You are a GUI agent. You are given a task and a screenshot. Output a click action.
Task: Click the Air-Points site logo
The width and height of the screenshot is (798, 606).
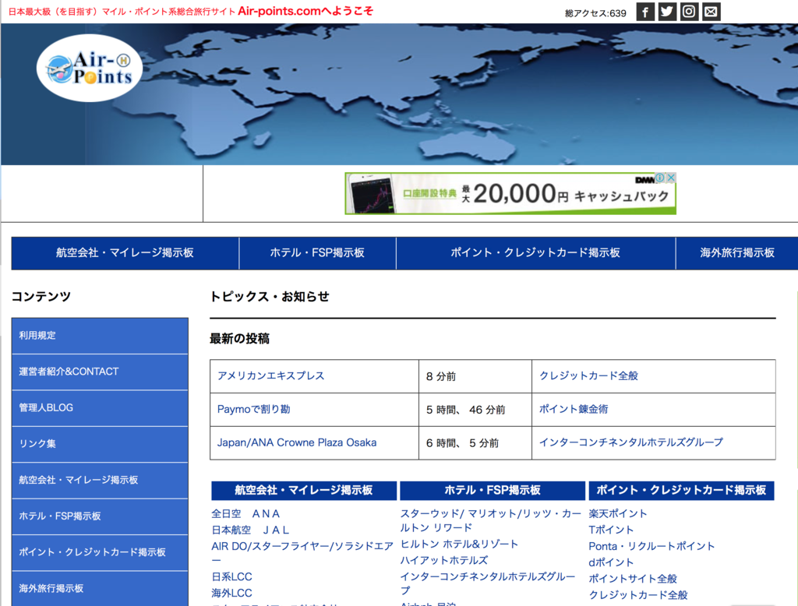[x=88, y=69]
